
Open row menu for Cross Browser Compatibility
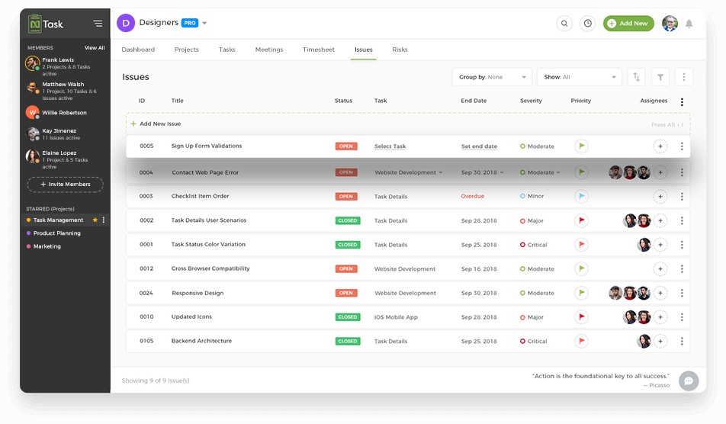(x=682, y=268)
